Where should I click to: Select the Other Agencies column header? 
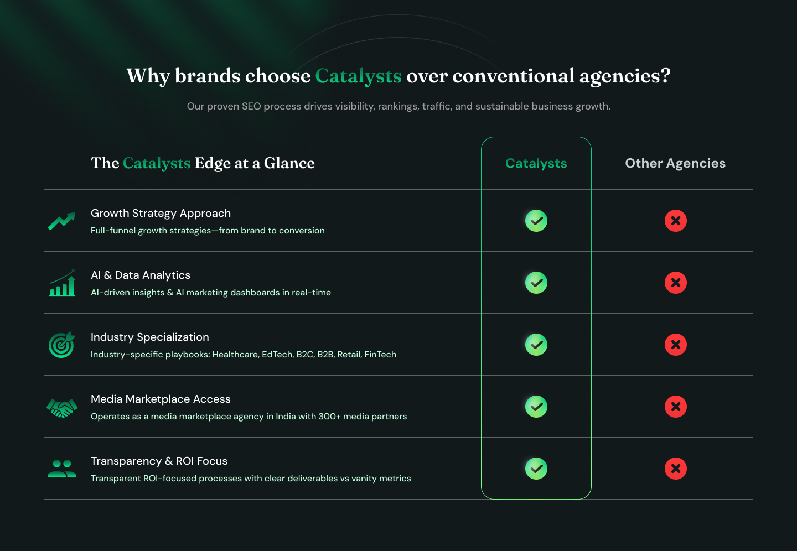675,163
